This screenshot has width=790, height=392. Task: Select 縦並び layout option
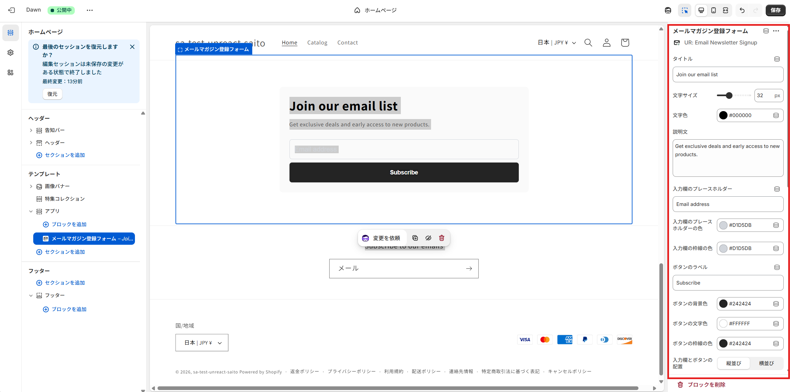pos(734,363)
